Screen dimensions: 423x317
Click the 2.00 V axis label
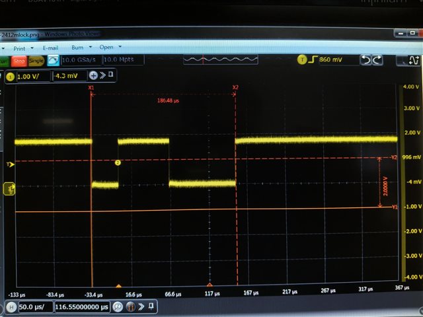412,133
